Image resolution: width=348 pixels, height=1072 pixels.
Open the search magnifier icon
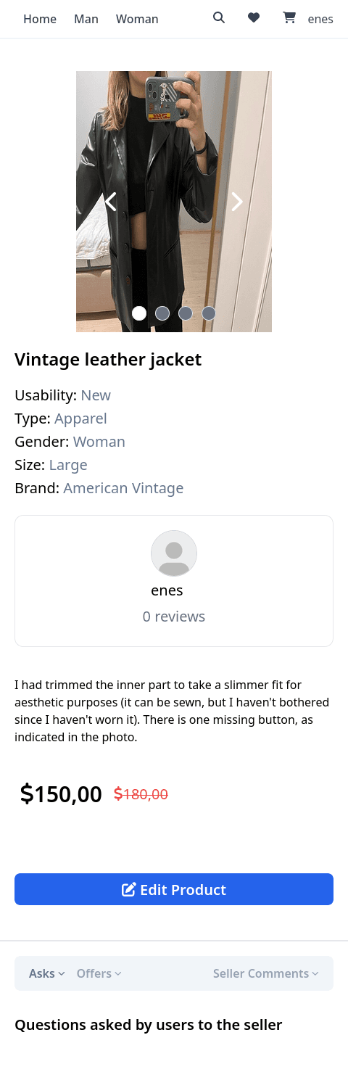coord(219,18)
